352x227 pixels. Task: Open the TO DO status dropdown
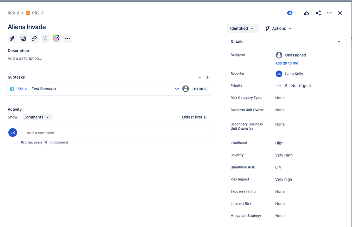(x=200, y=89)
